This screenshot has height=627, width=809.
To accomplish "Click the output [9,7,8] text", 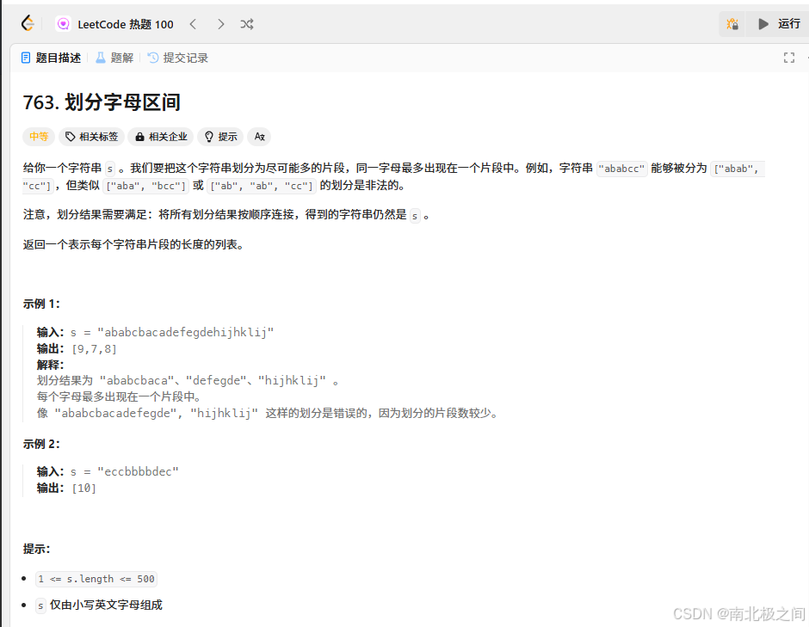I will click(x=95, y=349).
